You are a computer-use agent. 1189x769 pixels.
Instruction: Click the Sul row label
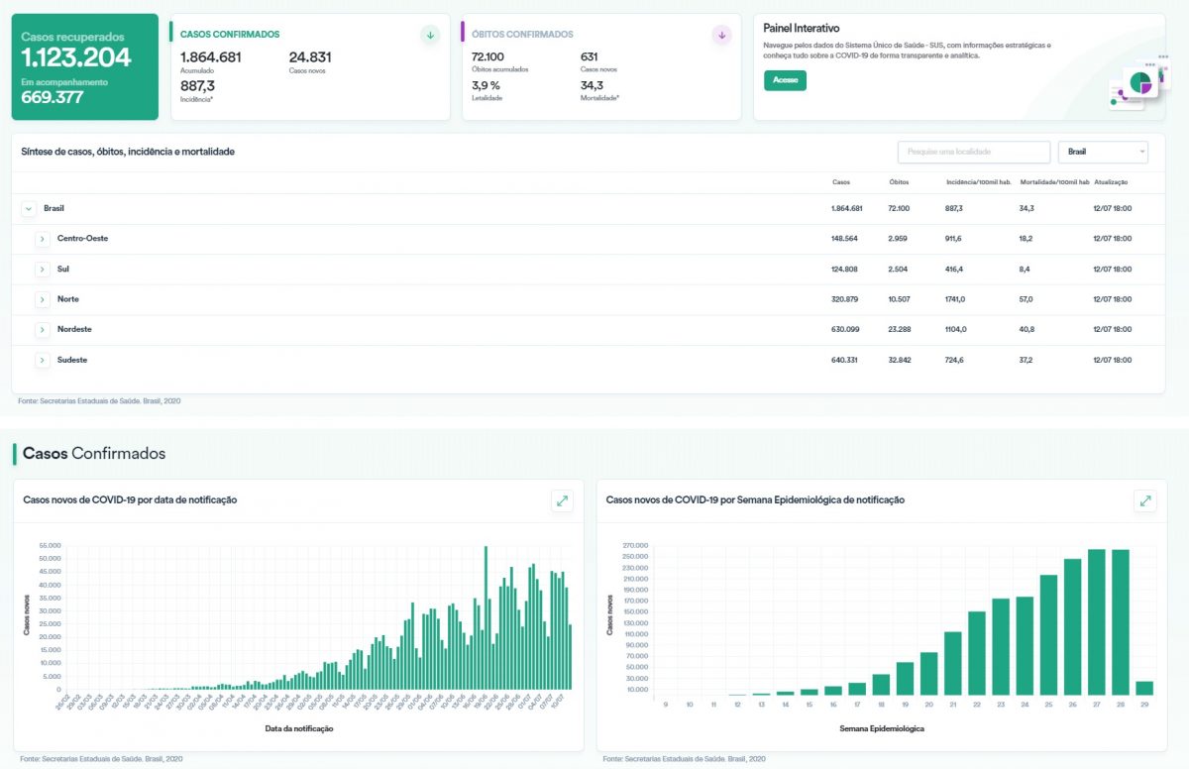pyautogui.click(x=63, y=270)
